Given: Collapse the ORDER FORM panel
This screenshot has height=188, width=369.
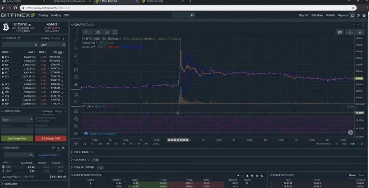Looking at the screenshot, I should coord(3,111).
